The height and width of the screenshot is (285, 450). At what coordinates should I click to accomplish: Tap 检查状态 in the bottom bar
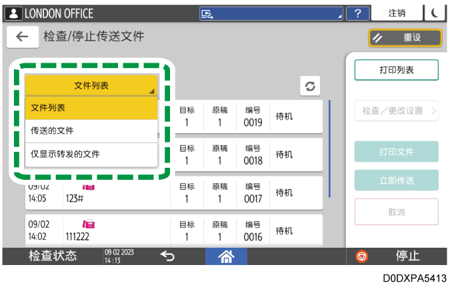click(53, 256)
